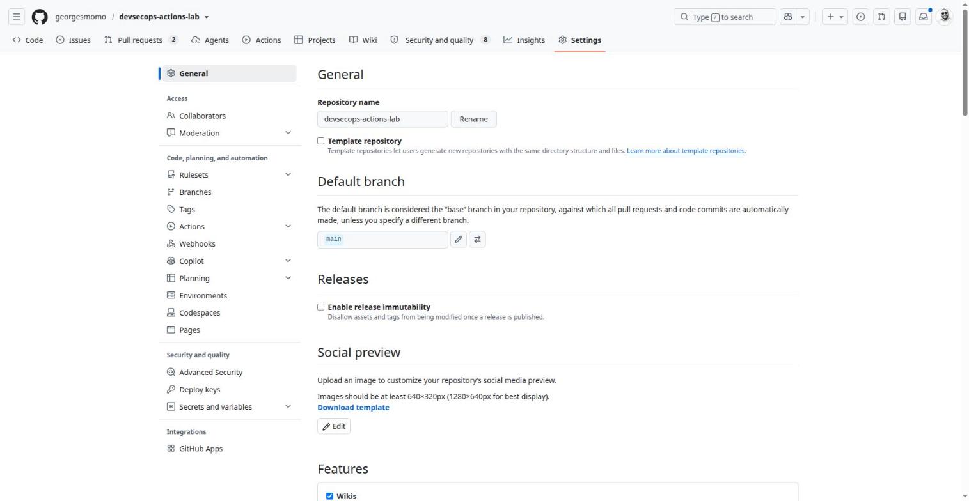Open Codespaces settings in sidebar

coord(200,313)
